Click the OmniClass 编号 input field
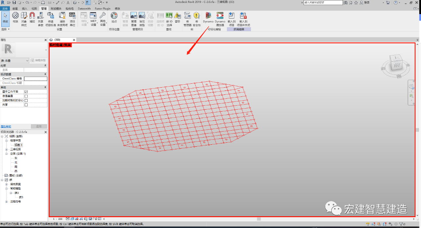The width and height of the screenshot is (421, 228). pyautogui.click(x=36, y=79)
